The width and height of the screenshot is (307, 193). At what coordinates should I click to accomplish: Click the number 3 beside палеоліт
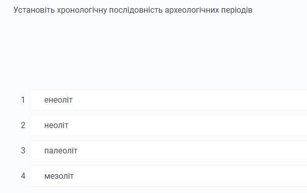point(23,150)
